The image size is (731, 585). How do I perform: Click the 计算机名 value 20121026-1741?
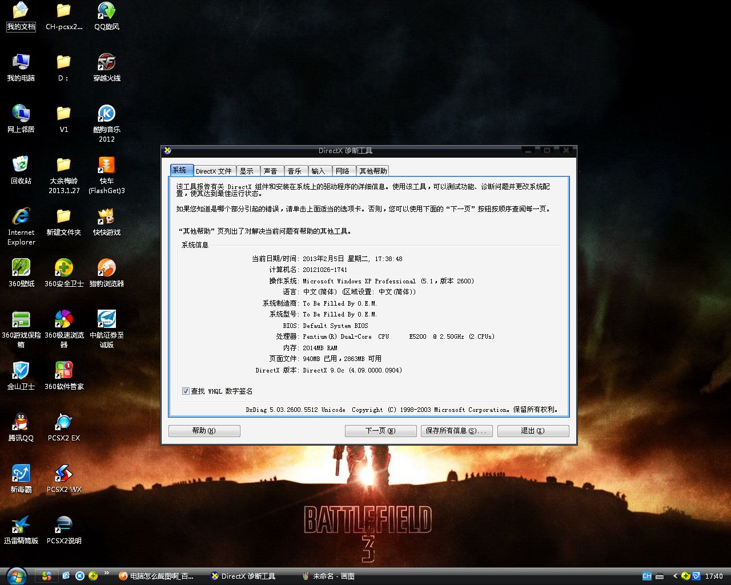click(x=325, y=270)
